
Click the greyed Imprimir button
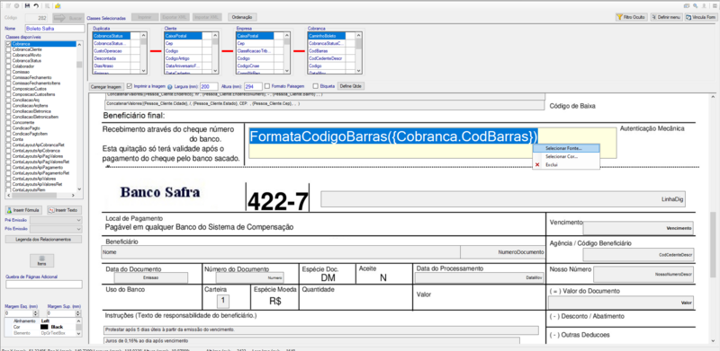click(x=145, y=17)
